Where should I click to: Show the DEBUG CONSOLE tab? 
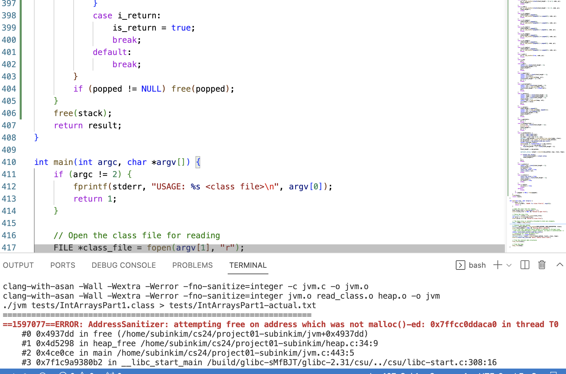point(124,265)
